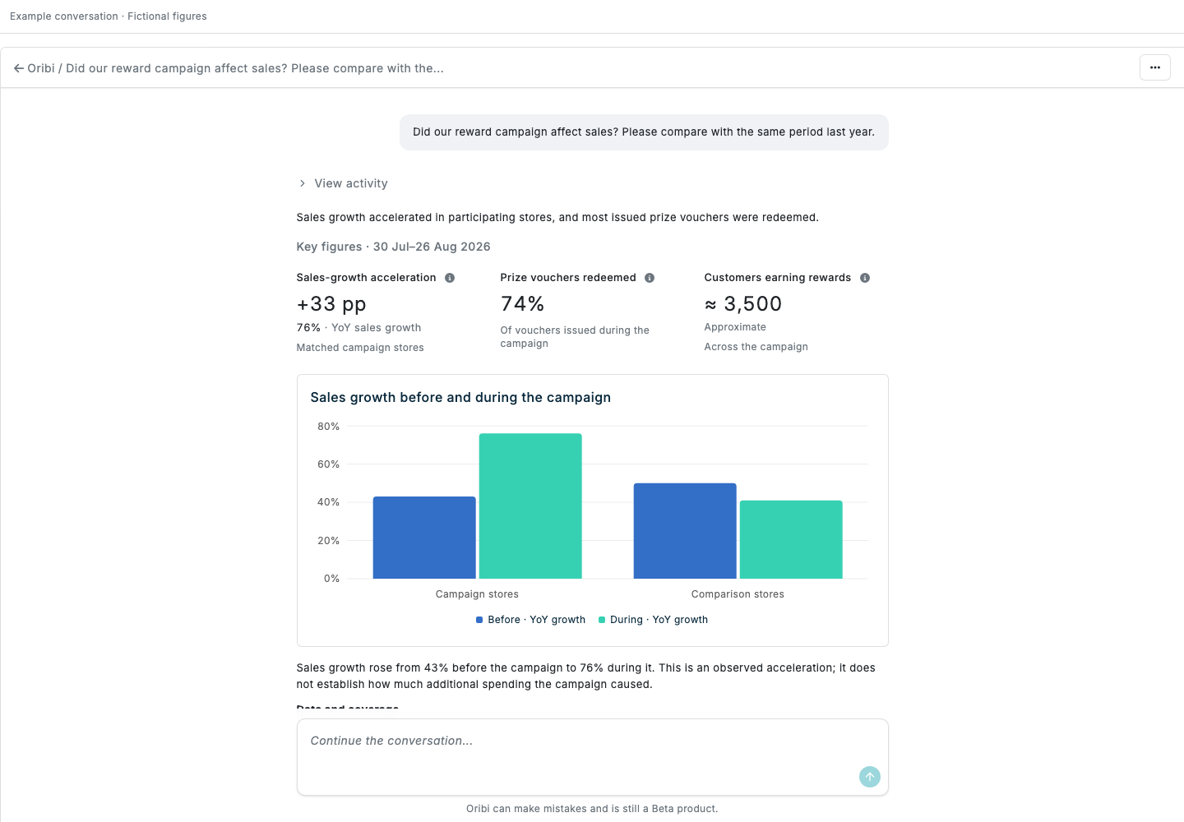Click the conversation title in breadcrumb
Image resolution: width=1184 pixels, height=822 pixels.
pyautogui.click(x=255, y=68)
